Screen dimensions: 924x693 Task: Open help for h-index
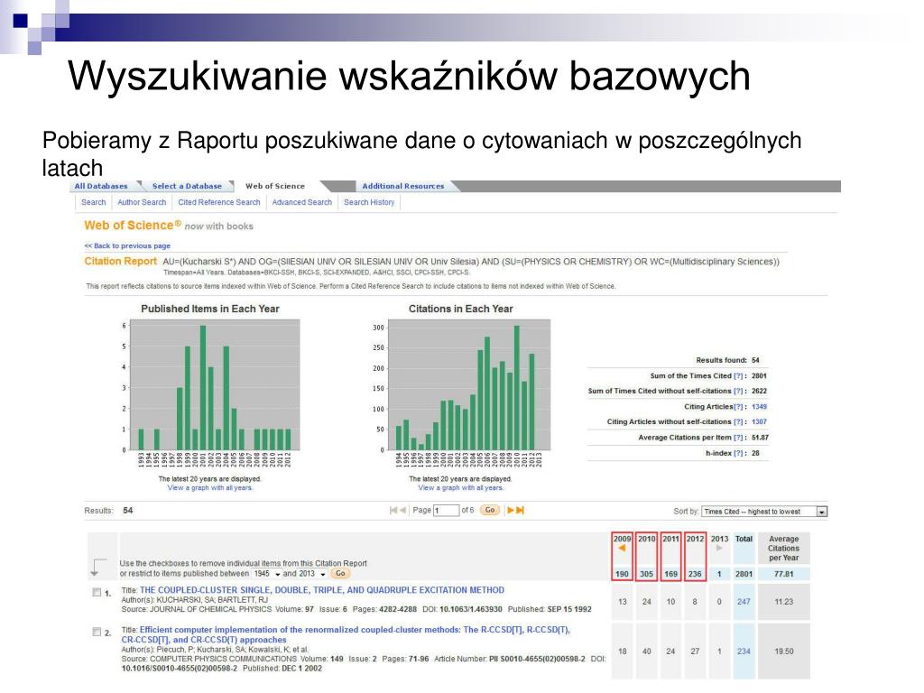(738, 454)
